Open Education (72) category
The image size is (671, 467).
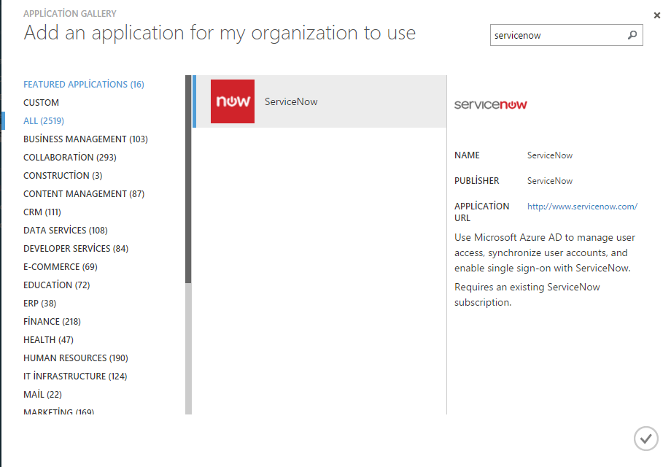click(56, 285)
